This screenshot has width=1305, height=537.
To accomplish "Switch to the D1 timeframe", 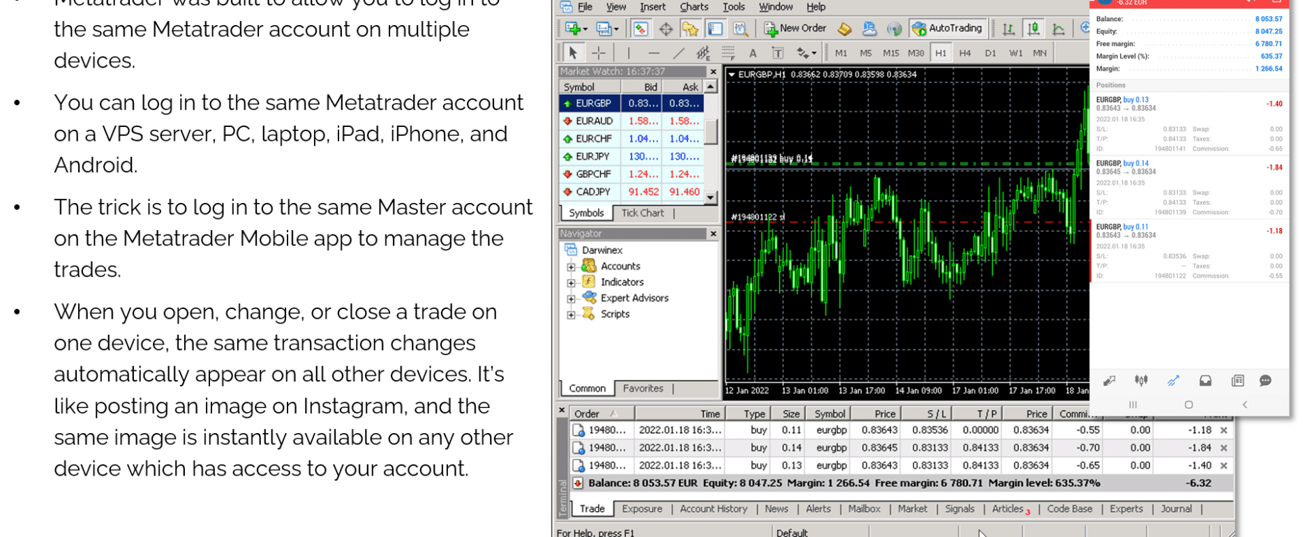I will pyautogui.click(x=990, y=53).
